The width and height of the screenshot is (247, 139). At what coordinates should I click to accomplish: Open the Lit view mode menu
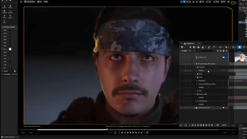(x=39, y=2)
